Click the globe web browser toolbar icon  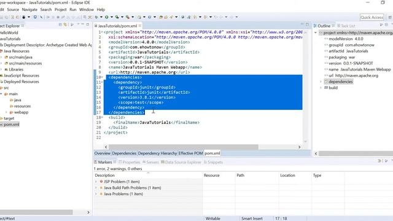point(183,17)
